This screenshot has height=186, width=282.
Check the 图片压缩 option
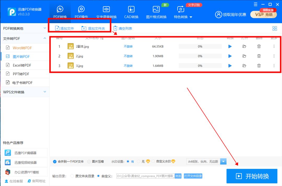pos(89,161)
